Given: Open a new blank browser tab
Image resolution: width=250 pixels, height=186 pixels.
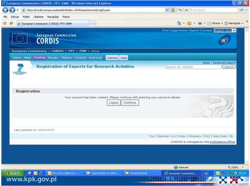Looking at the screenshot, I should [x=92, y=24].
